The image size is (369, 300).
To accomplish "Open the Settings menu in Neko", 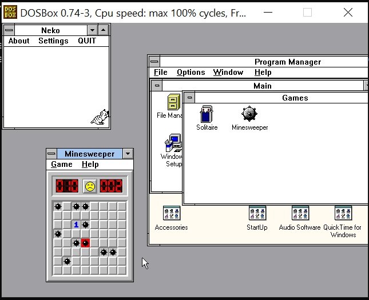I will (53, 41).
